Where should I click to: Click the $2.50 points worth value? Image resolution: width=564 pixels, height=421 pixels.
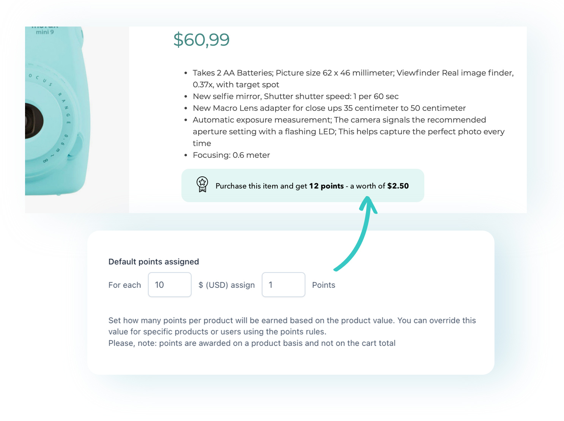(398, 186)
